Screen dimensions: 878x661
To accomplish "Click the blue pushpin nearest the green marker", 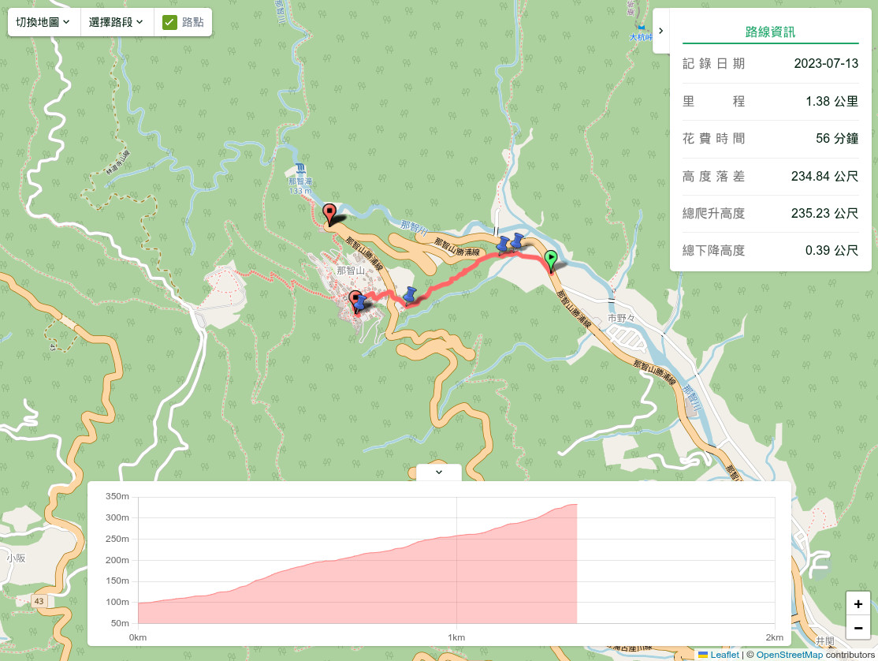I will pyautogui.click(x=518, y=241).
